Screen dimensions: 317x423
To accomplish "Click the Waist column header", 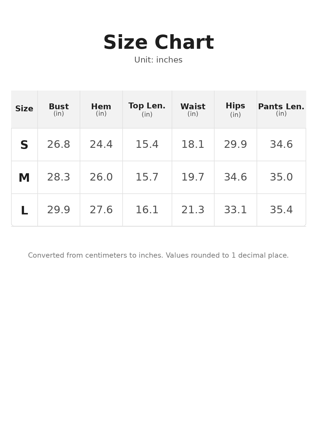I will 193,110.
